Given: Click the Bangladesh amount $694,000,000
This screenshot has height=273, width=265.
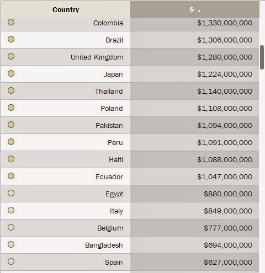Looking at the screenshot, I should (228, 245).
